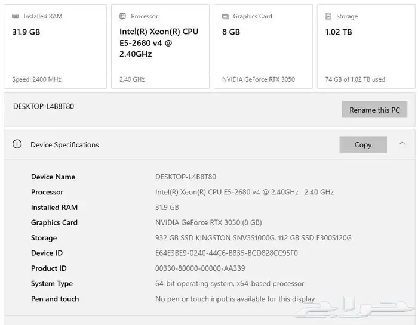Select the '74 GB of 1.02 TB used' text

355,79
